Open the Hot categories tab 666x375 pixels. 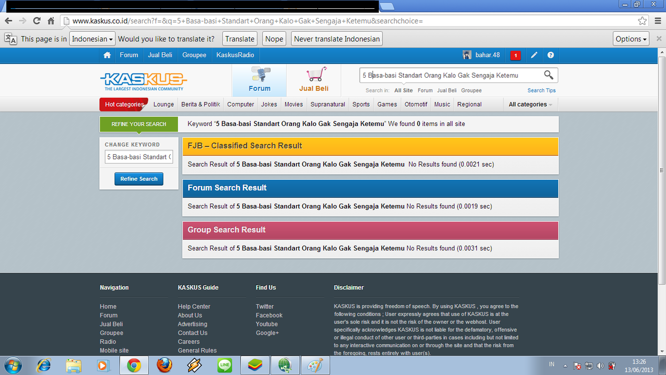point(124,104)
